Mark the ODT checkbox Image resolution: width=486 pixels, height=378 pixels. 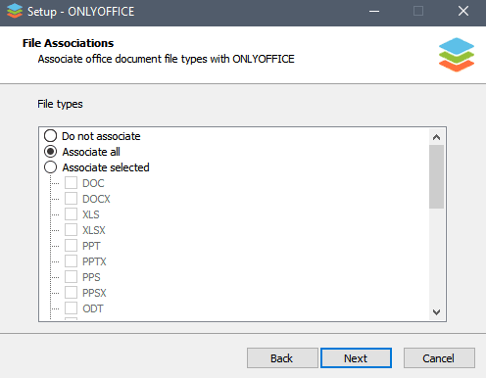(71, 308)
